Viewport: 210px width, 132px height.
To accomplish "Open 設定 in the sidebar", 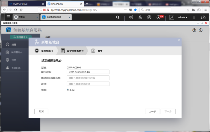I will 15,60.
